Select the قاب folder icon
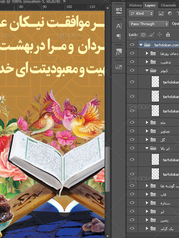179x238 pixels. point(153,194)
